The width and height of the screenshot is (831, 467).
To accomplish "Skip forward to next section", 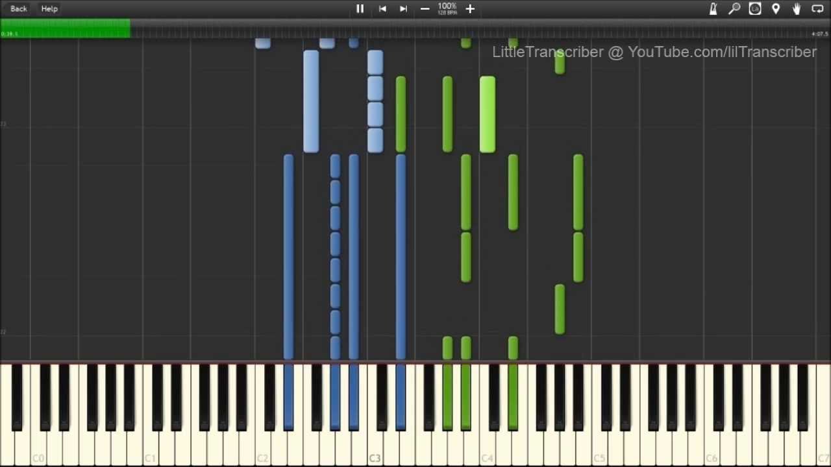I will click(403, 8).
